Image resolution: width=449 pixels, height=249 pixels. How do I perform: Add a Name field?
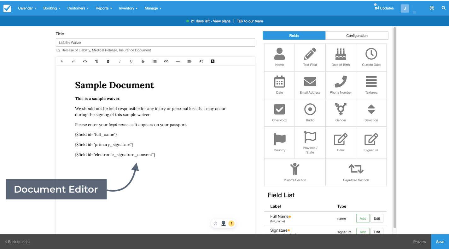point(279,57)
